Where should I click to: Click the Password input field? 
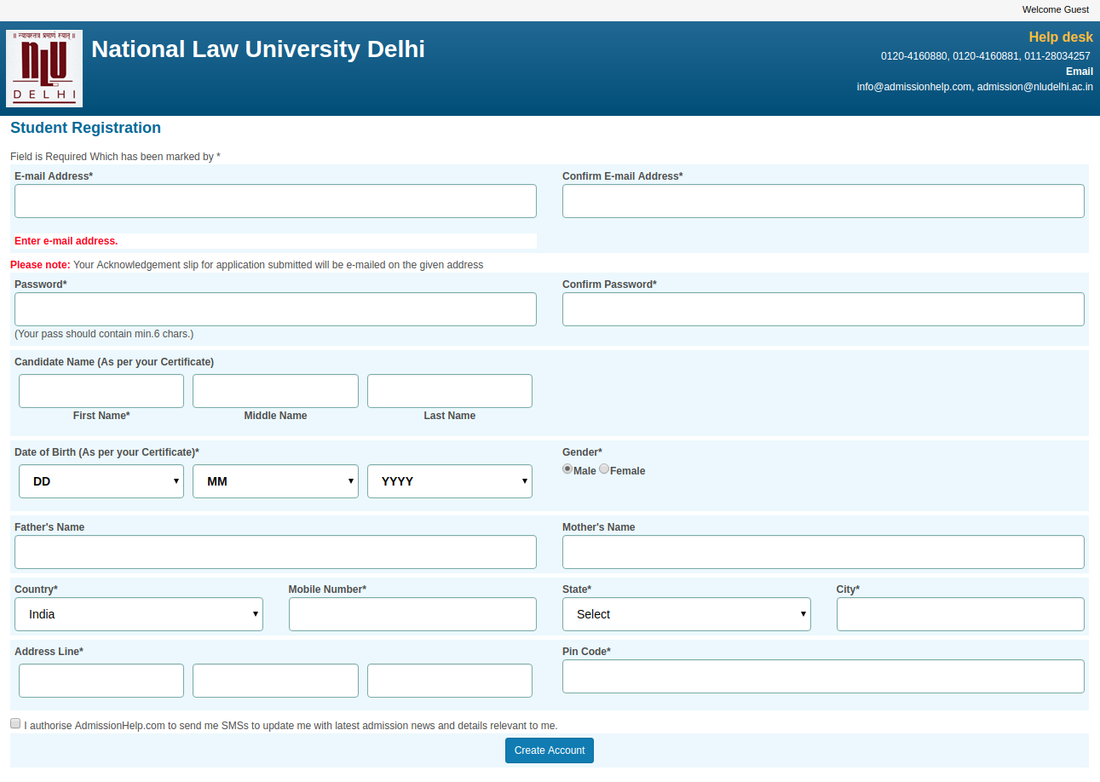pyautogui.click(x=274, y=308)
